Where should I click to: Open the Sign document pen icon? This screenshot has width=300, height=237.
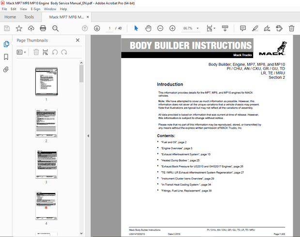click(x=267, y=29)
